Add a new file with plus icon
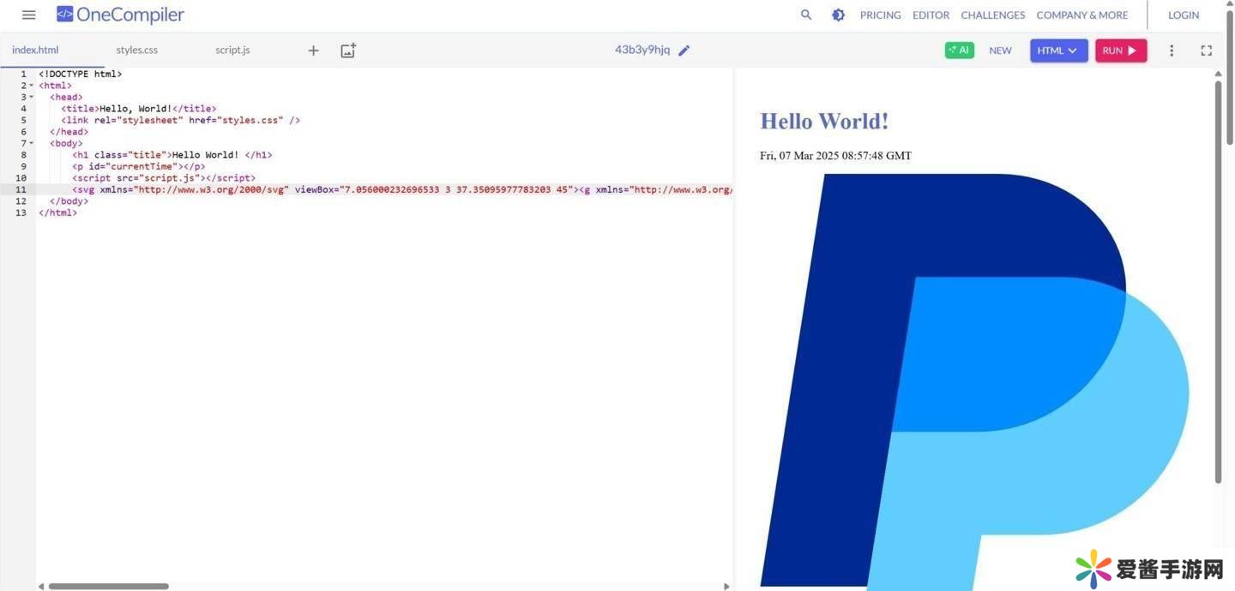The height and width of the screenshot is (591, 1235). point(313,51)
